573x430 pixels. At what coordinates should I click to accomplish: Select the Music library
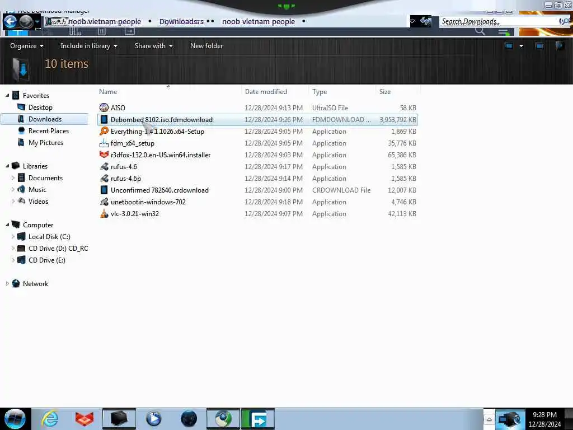tap(37, 189)
